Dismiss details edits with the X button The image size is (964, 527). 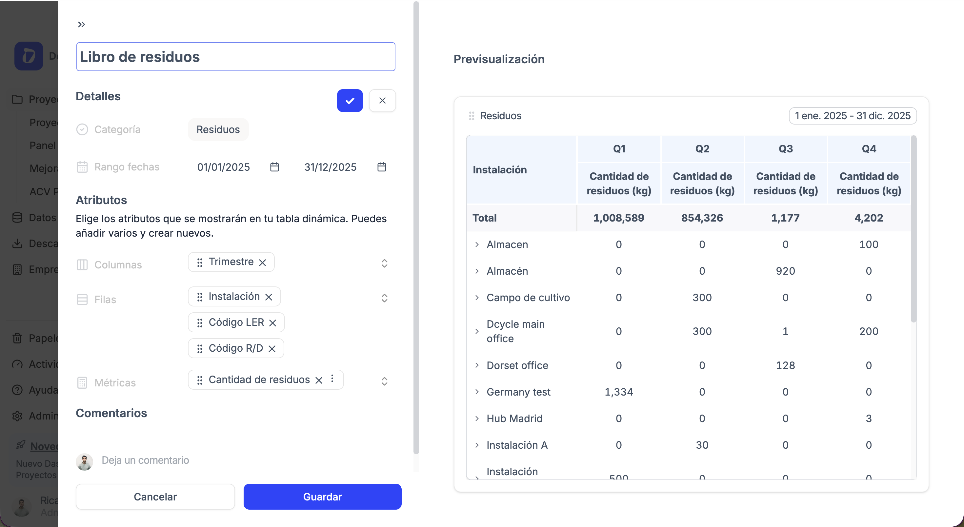click(x=382, y=100)
